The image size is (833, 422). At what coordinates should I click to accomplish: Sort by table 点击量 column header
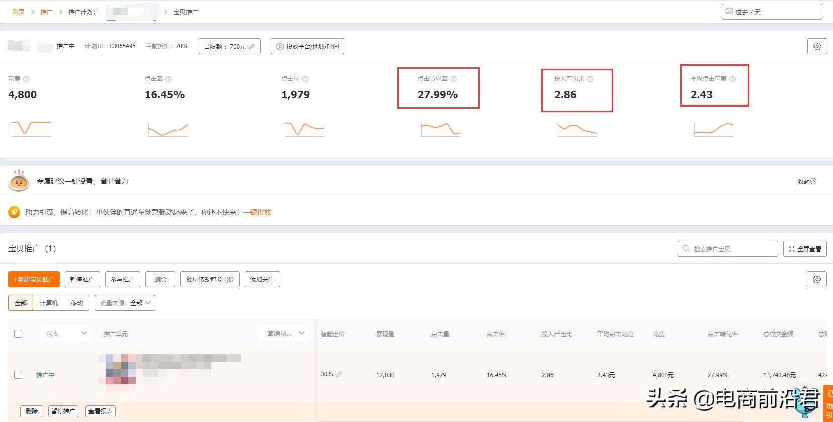[x=440, y=334]
